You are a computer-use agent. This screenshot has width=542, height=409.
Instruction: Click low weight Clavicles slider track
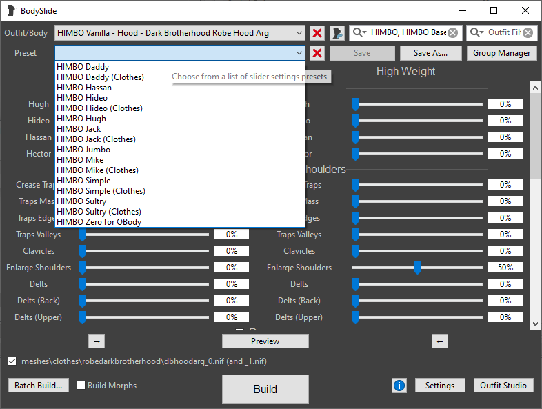[x=145, y=251]
